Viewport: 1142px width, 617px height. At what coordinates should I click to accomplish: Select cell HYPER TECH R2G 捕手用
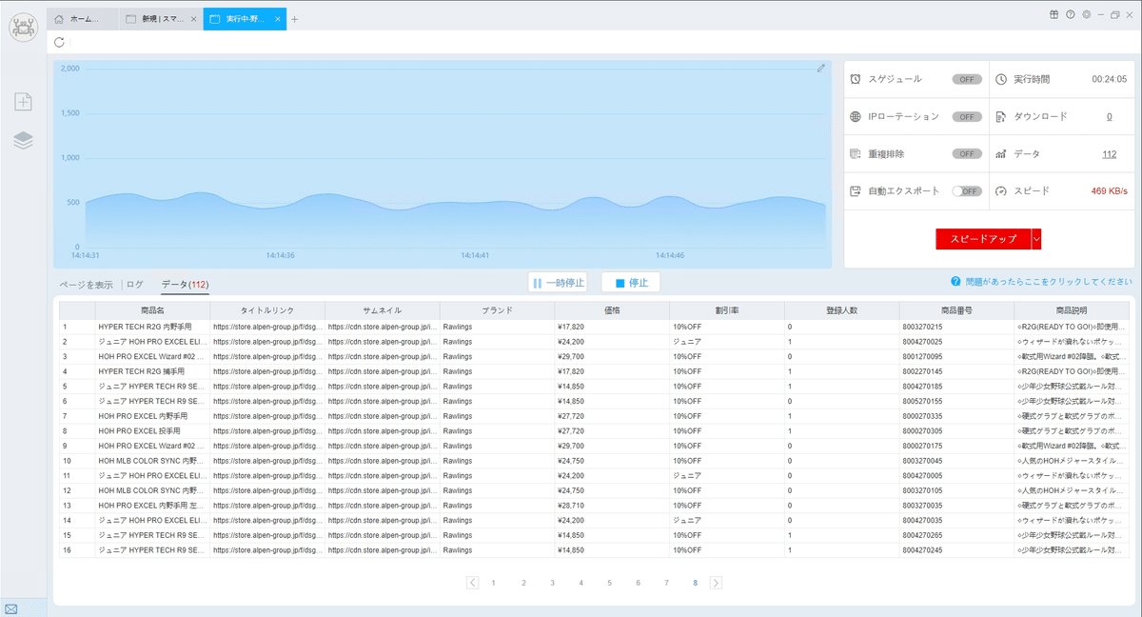pos(152,371)
